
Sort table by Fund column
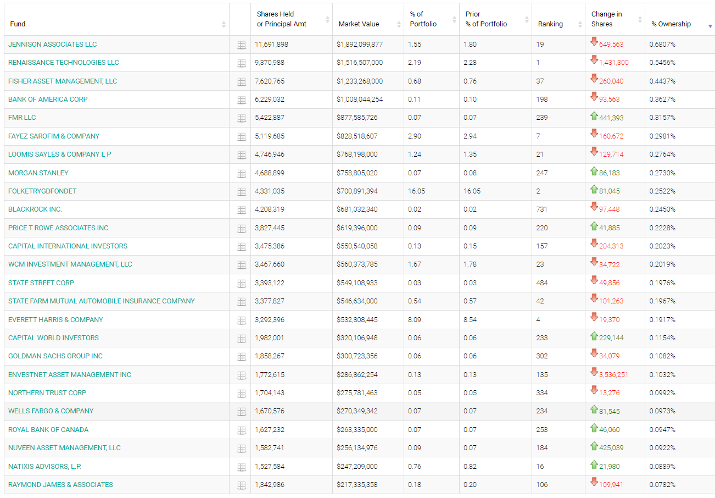tap(116, 19)
